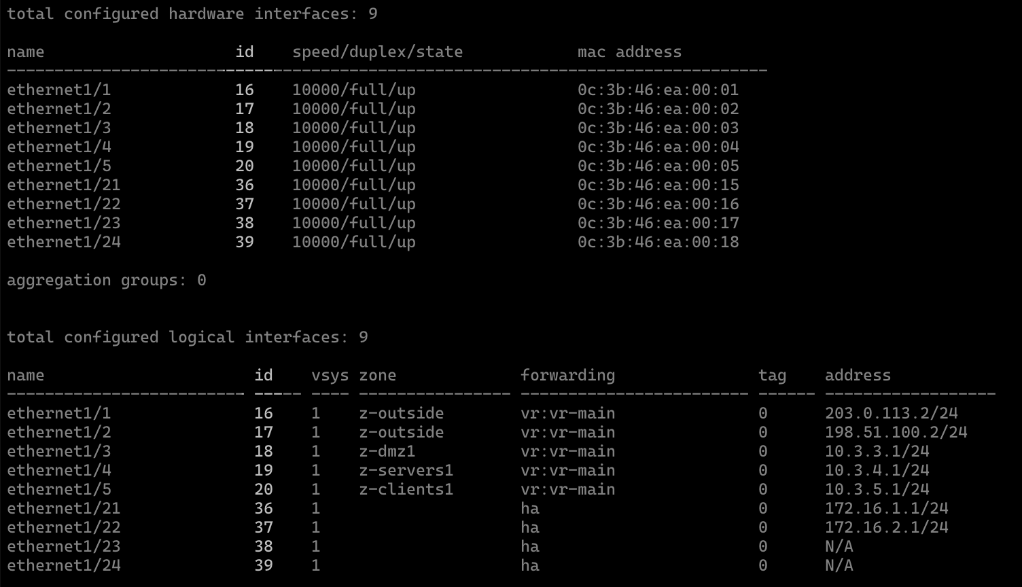Click the MAC address 0c:3b:46:ea:00:01
The image size is (1022, 587).
point(658,90)
